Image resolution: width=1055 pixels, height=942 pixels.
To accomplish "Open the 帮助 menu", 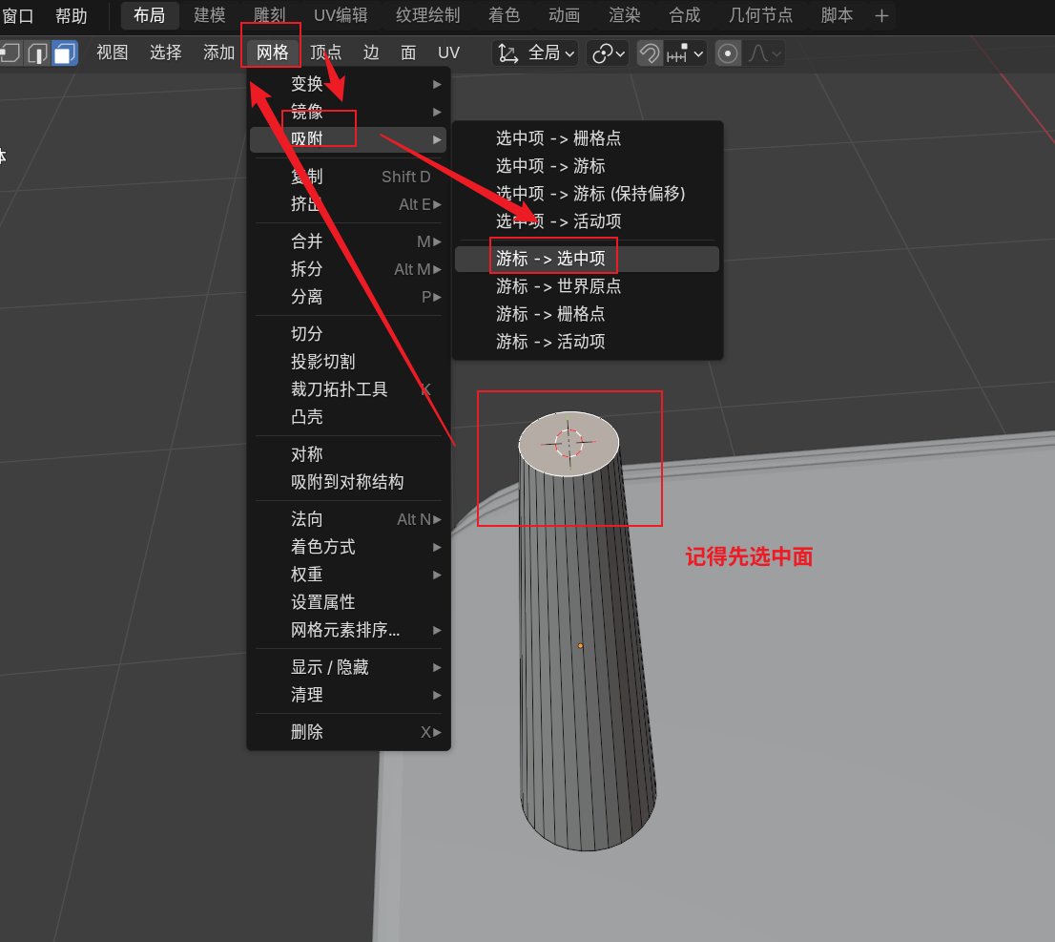I will coord(72,16).
